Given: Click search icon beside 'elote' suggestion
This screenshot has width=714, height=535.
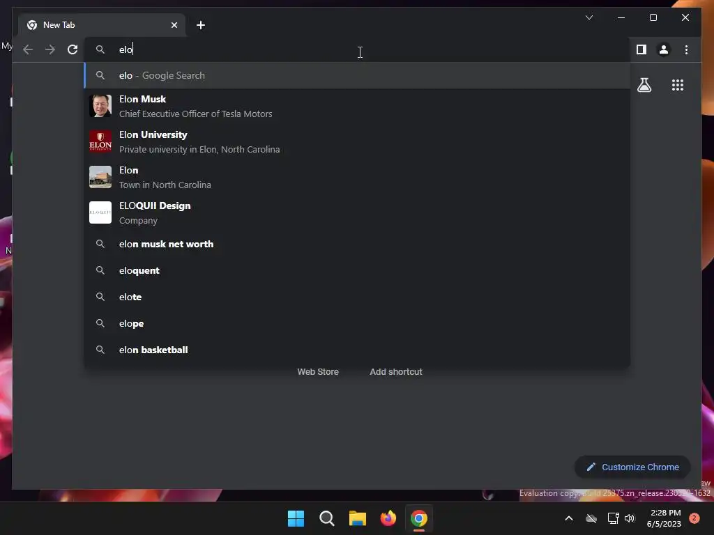Looking at the screenshot, I should [100, 297].
